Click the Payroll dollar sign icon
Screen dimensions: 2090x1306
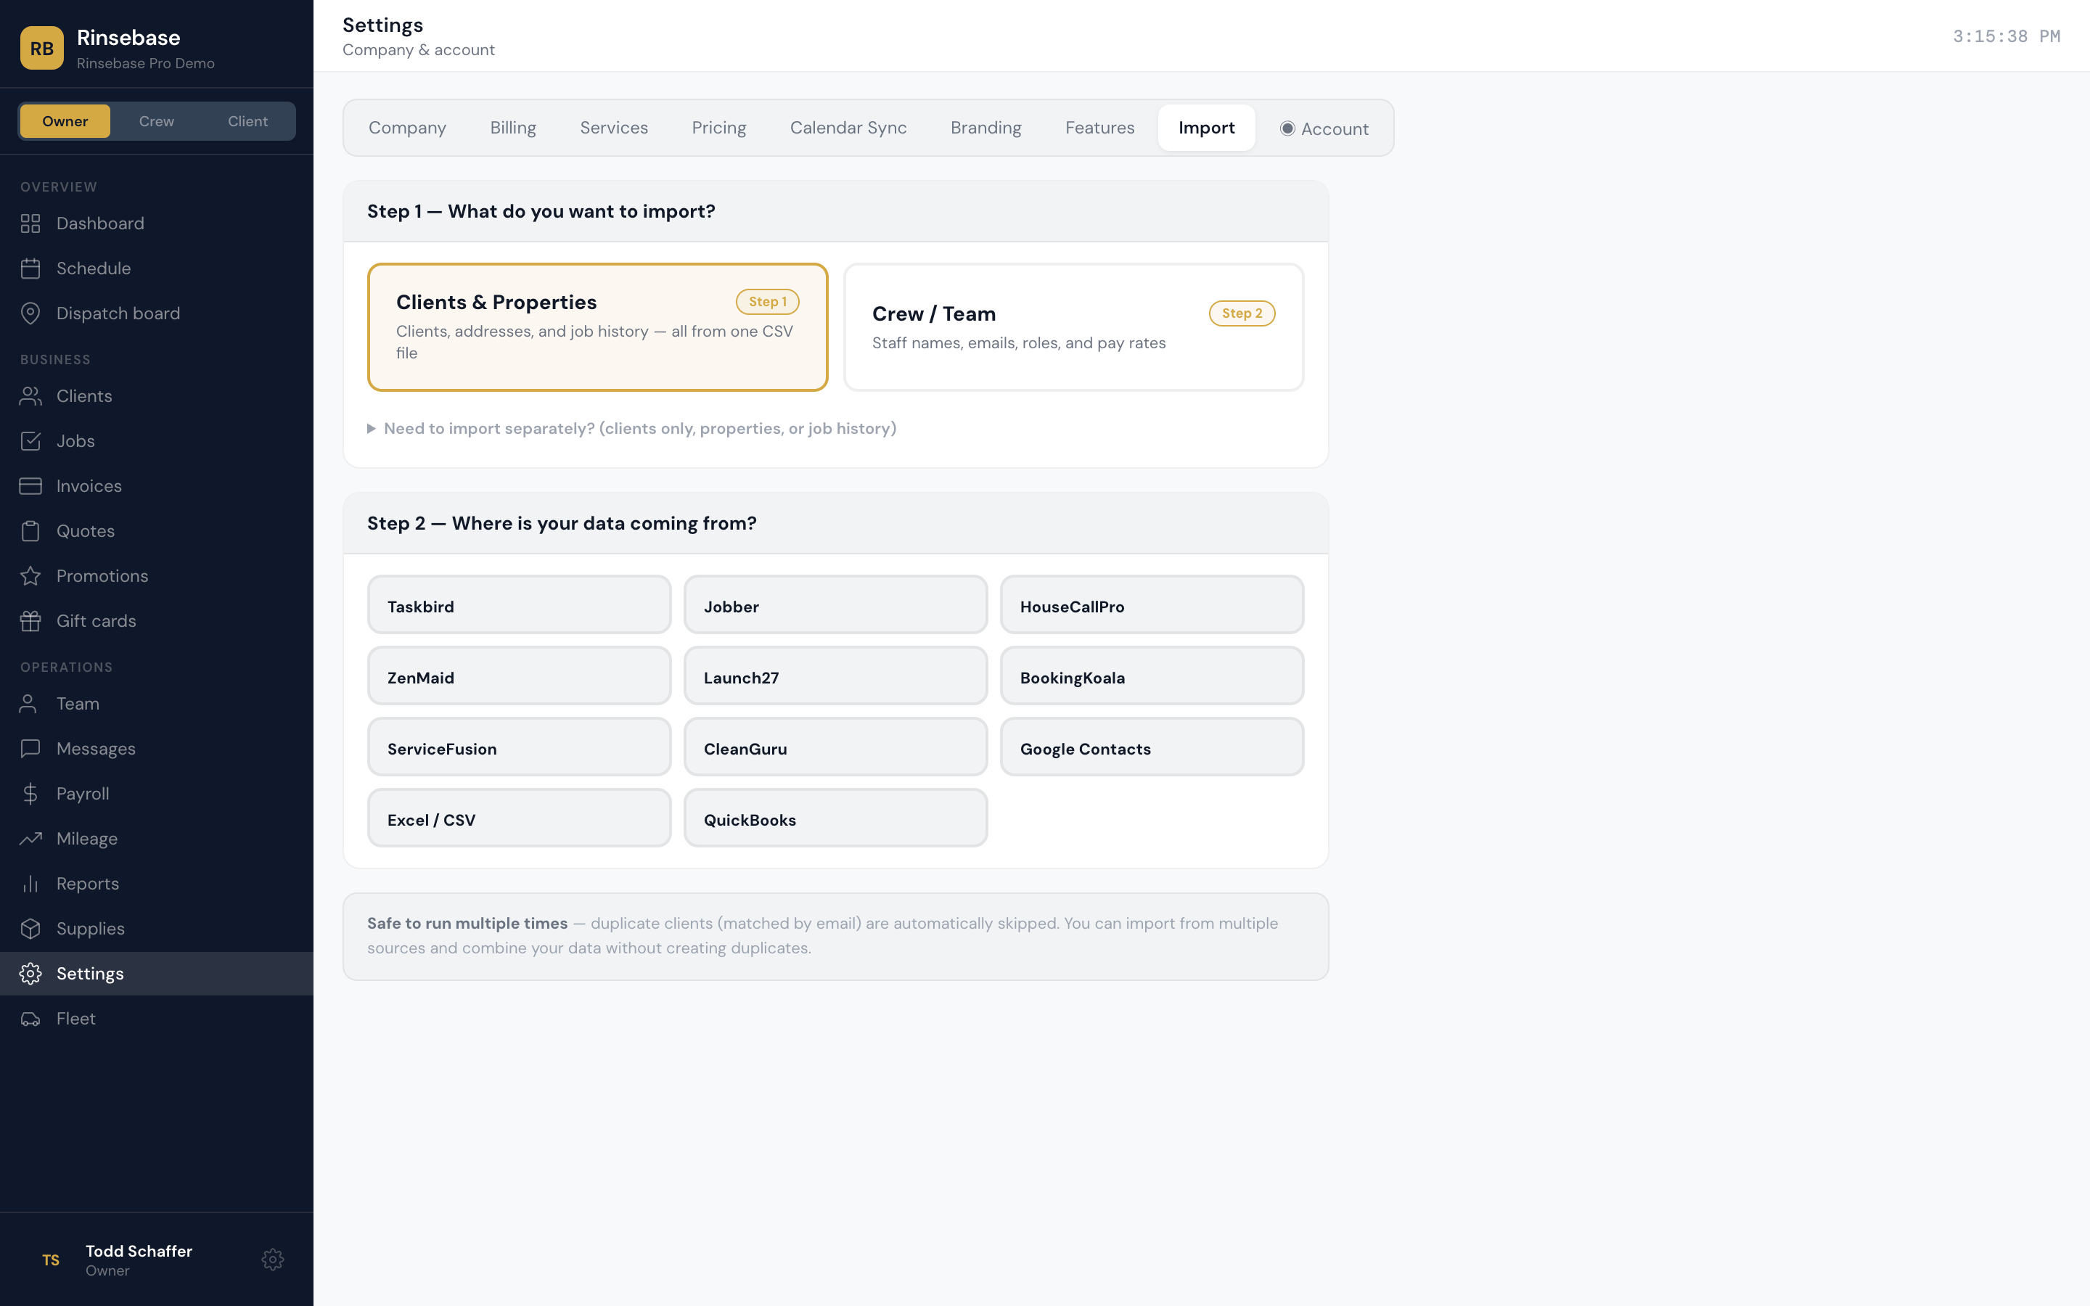[30, 794]
